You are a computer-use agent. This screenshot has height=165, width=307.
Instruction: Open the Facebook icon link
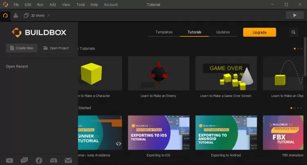coord(39,161)
